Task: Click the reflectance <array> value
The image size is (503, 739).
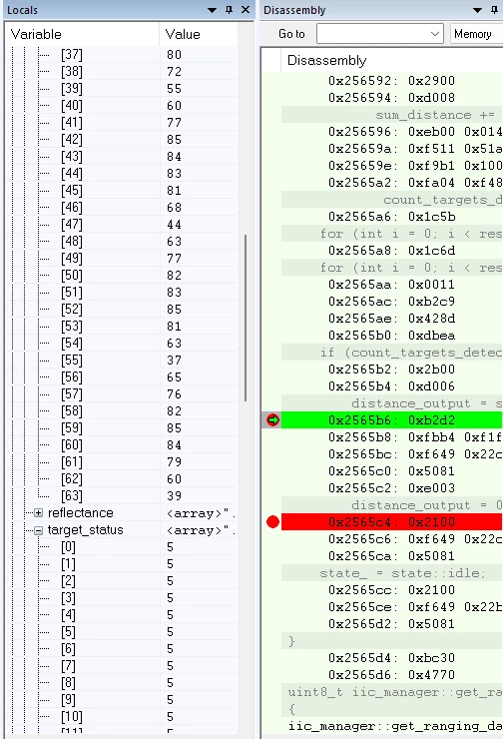Action: [202, 512]
